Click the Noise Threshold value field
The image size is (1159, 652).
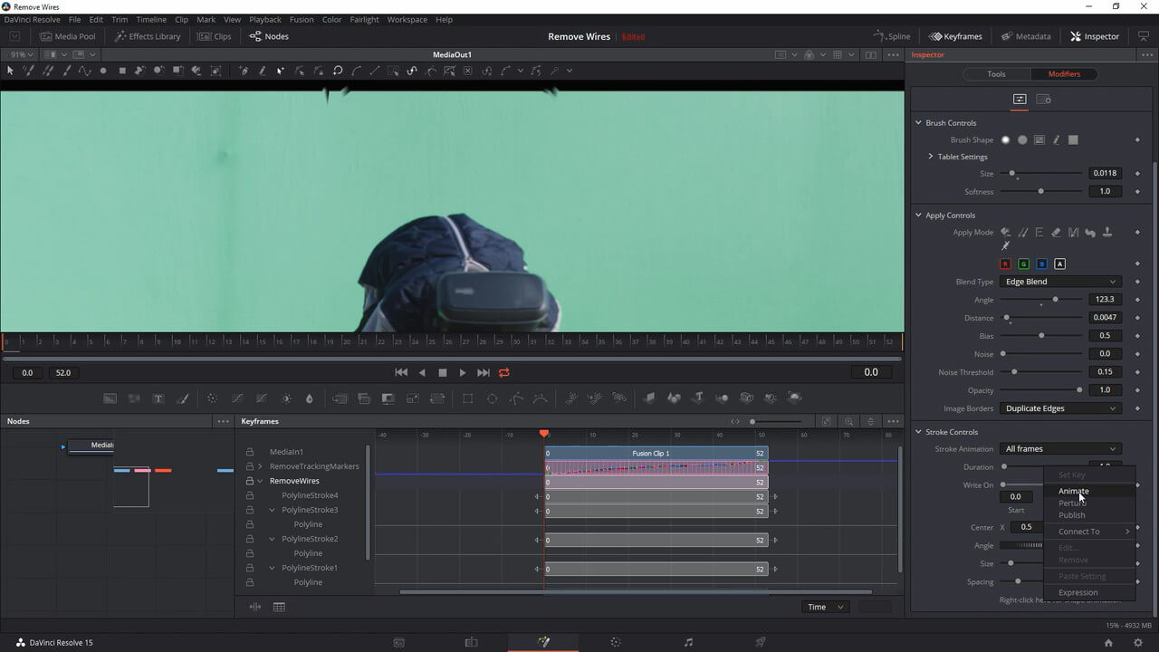(x=1106, y=372)
